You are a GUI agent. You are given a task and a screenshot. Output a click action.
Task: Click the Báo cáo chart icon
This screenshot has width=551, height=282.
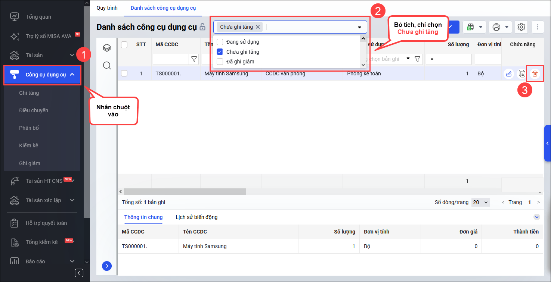click(15, 261)
